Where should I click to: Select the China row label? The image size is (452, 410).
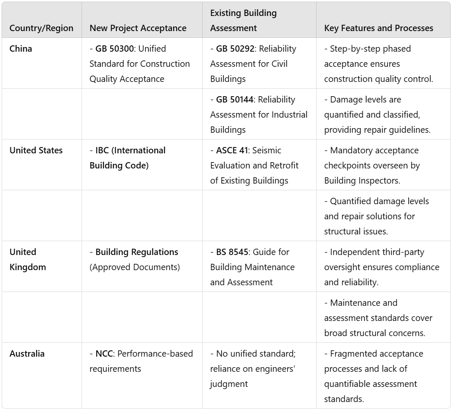tap(21, 49)
